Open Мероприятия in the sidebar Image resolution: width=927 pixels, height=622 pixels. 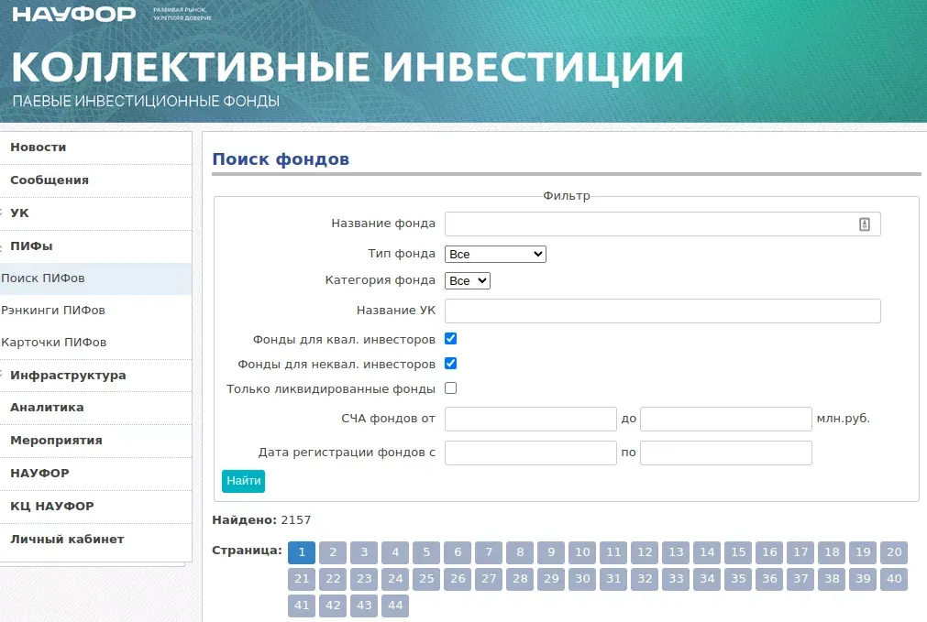click(x=56, y=440)
